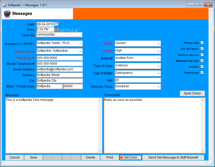Click the Time field showing 5:56 PM
The width and height of the screenshot is (215, 167).
45,29
